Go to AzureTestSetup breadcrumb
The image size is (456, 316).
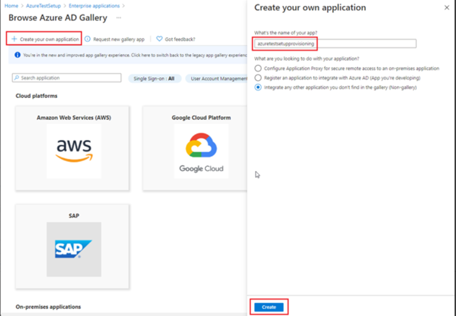43,6
